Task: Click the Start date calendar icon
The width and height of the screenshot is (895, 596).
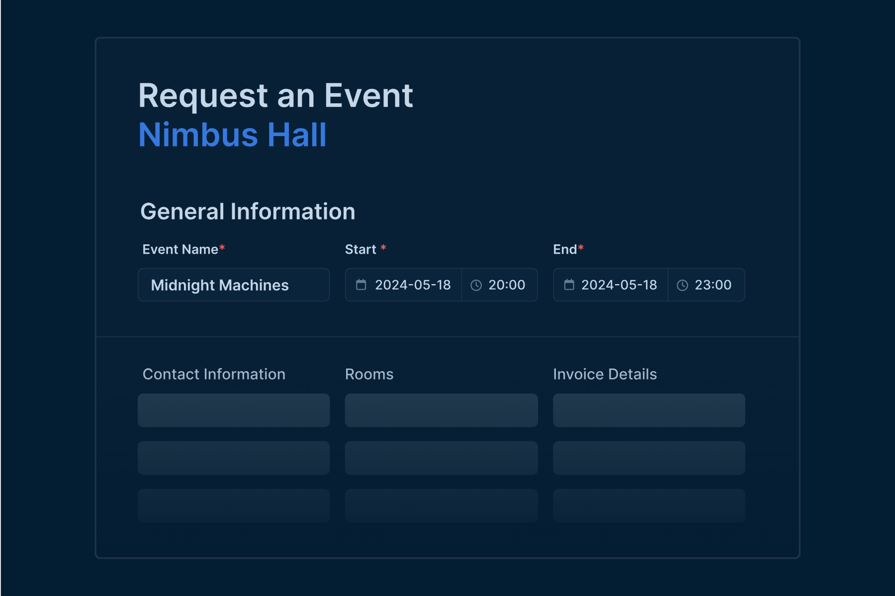Action: point(361,285)
